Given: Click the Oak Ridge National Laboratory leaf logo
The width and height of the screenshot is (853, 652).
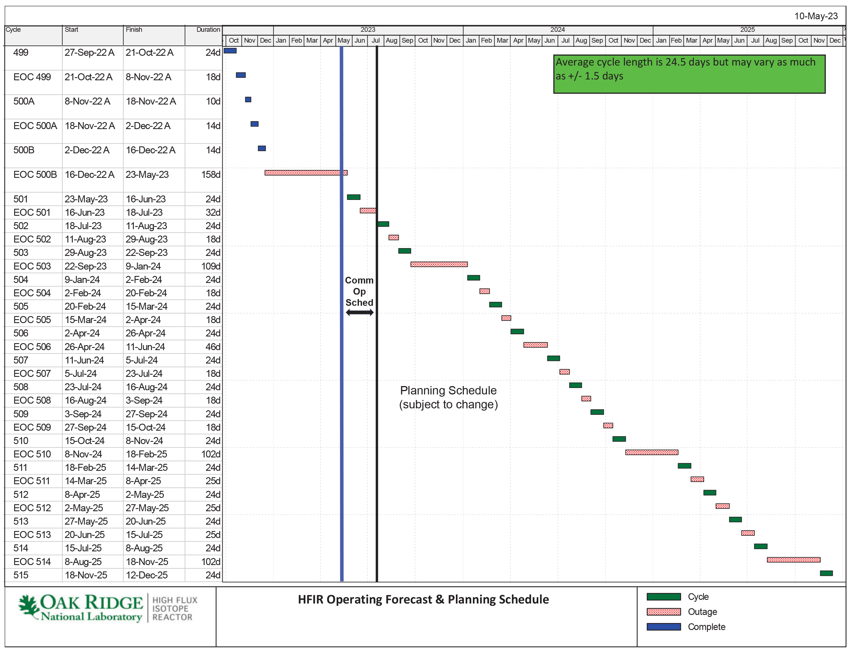Looking at the screenshot, I should pyautogui.click(x=29, y=606).
